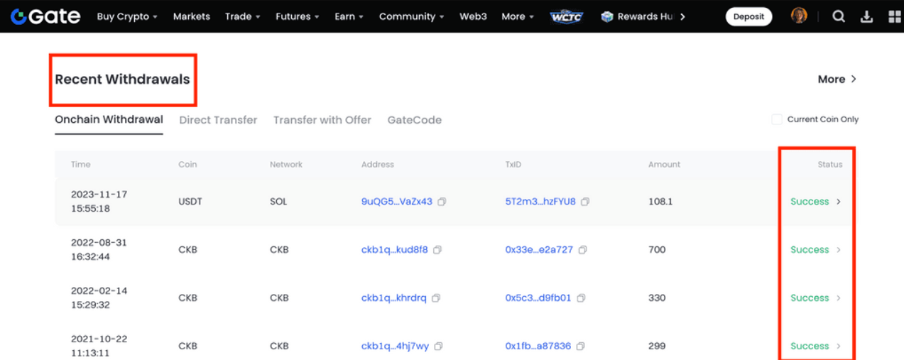Viewport: 904px width, 360px height.
Task: Click the WCTC banner icon
Action: tap(566, 16)
